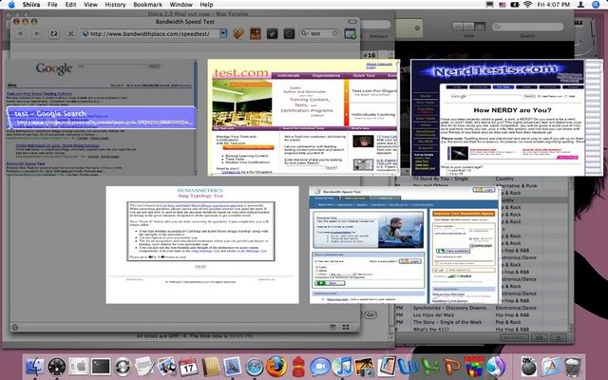The image size is (608, 380).
Task: Open iChat from the dock
Action: point(320,366)
